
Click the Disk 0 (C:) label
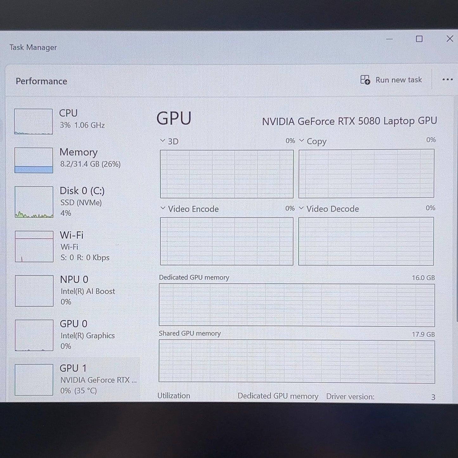tap(82, 190)
